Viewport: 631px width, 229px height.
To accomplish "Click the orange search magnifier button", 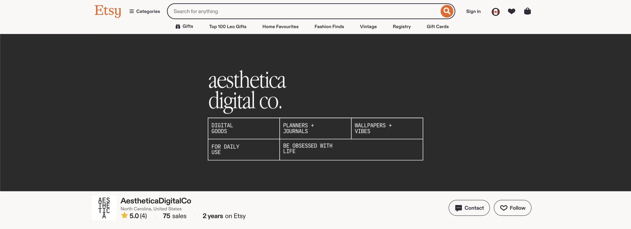I will coord(447,11).
